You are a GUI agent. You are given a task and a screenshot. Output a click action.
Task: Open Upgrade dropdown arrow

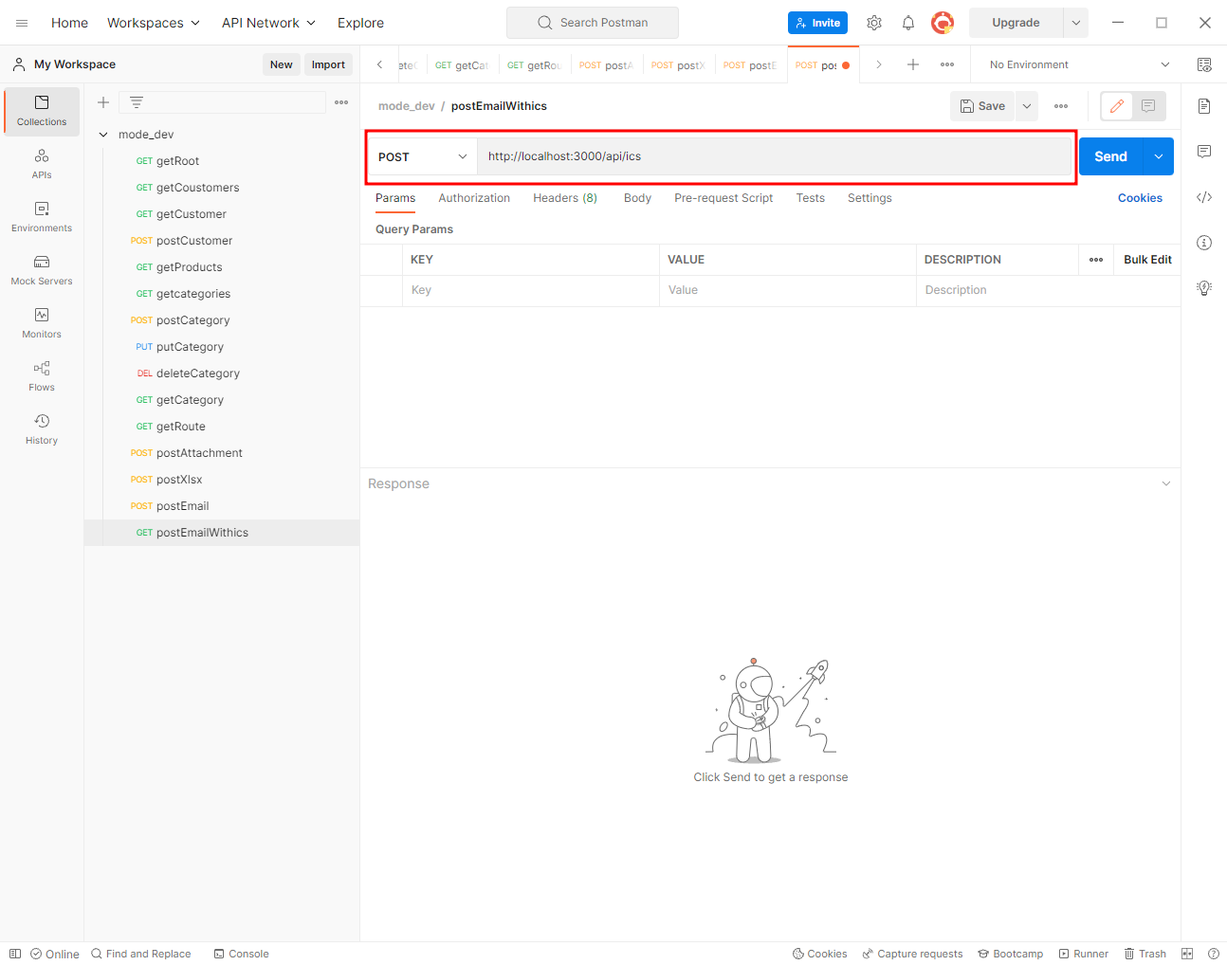point(1076,23)
